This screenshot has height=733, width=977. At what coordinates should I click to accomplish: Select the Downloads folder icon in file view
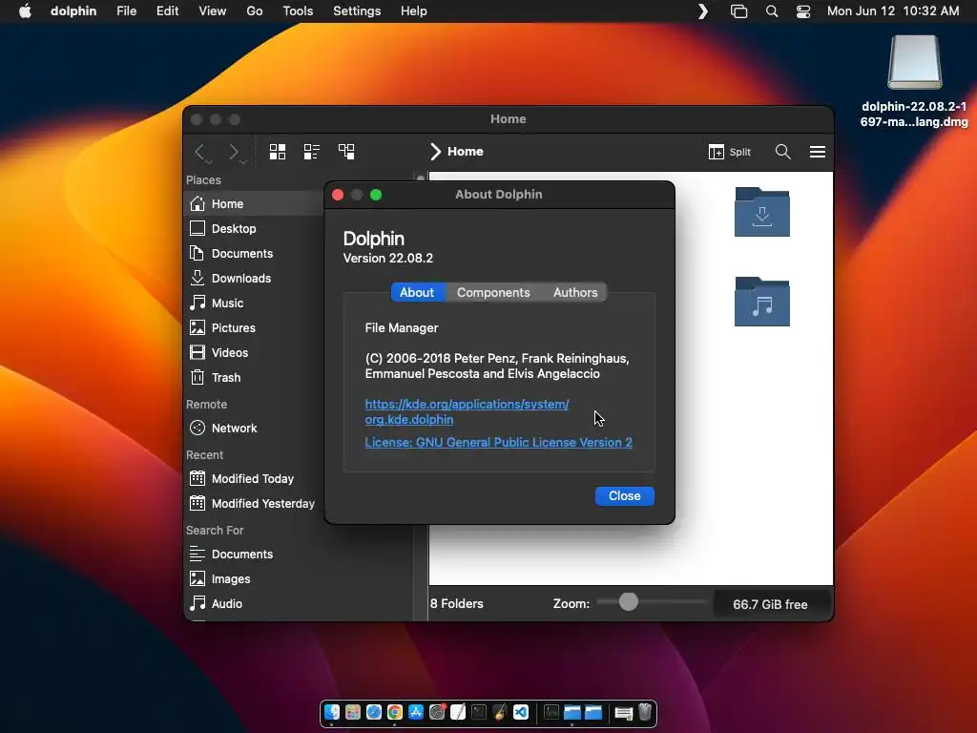click(762, 212)
